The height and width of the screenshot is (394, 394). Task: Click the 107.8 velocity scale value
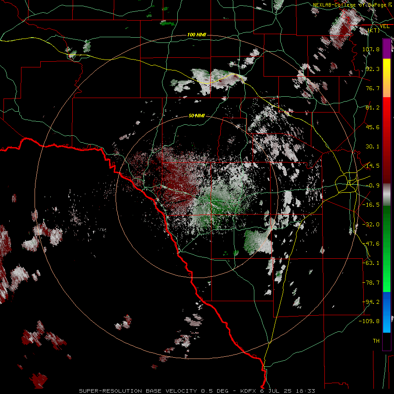click(x=371, y=49)
